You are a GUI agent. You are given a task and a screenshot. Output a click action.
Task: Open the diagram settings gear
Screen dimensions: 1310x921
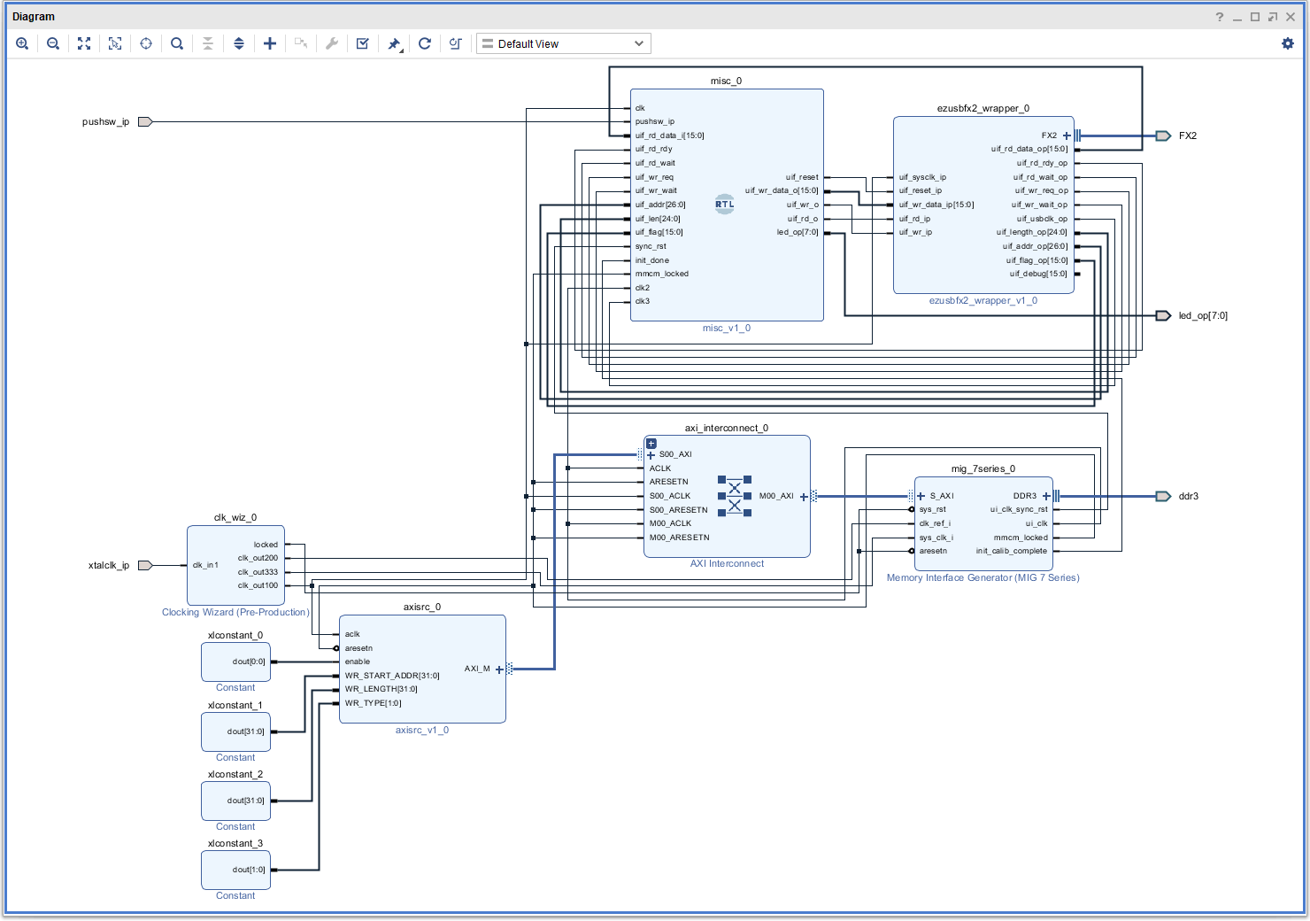point(1287,43)
